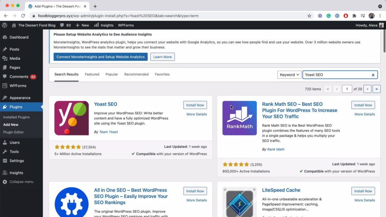The height and width of the screenshot is (217, 386).
Task: Open the Keyword search type dropdown
Action: pos(289,75)
